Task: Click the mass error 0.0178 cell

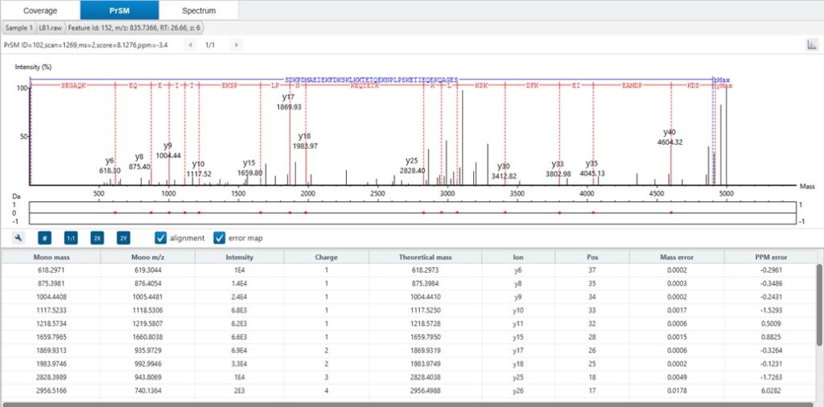Action: pyautogui.click(x=677, y=391)
